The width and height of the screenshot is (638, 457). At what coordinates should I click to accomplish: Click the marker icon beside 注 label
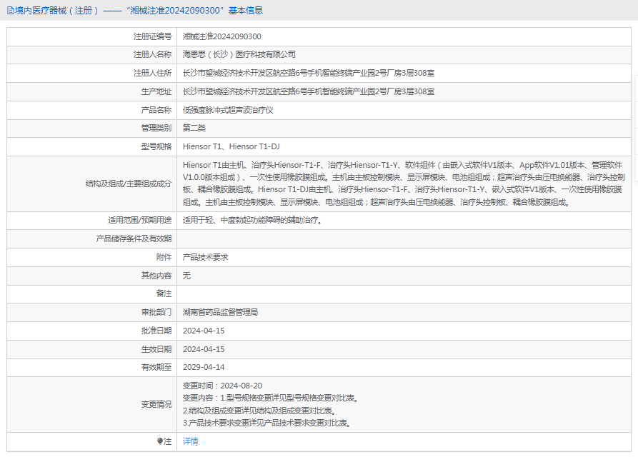[160, 441]
